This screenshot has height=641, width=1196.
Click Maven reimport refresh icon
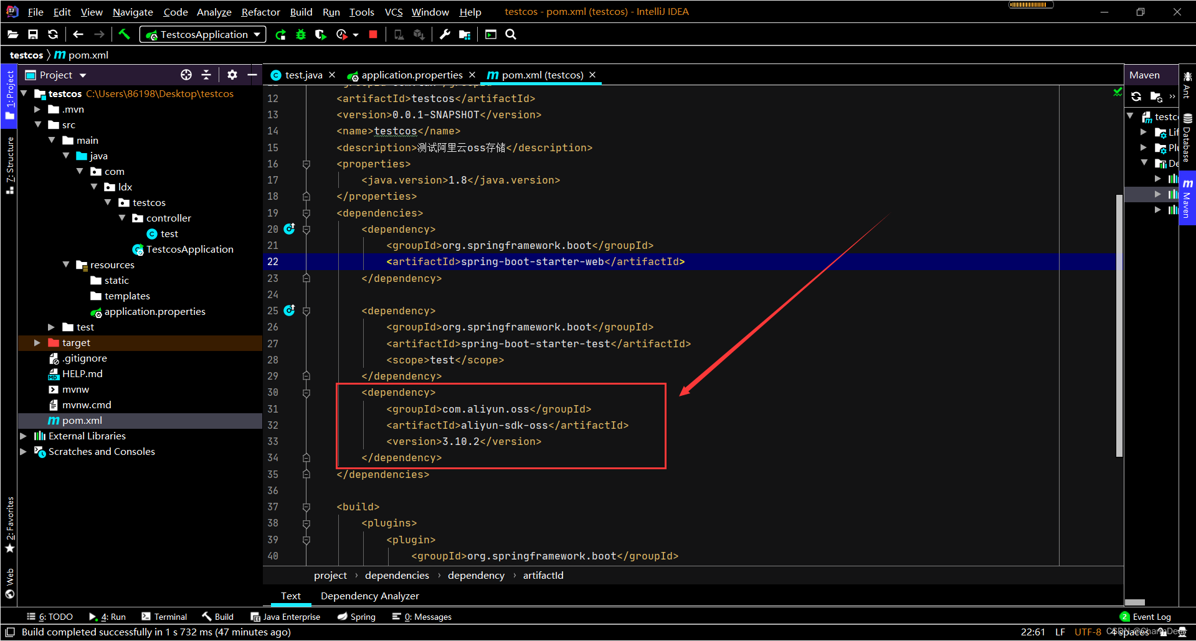(1136, 96)
